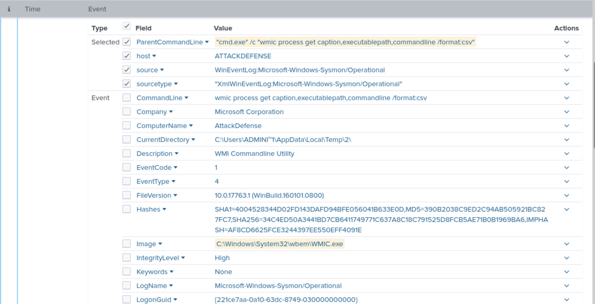Uncheck the sourcetype field checkbox
595x304 pixels.
[126, 84]
